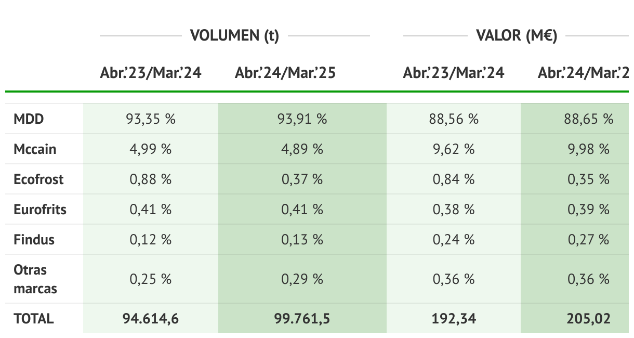Click the 88,56 % MDD value cell
The image size is (634, 338).
pos(454,119)
